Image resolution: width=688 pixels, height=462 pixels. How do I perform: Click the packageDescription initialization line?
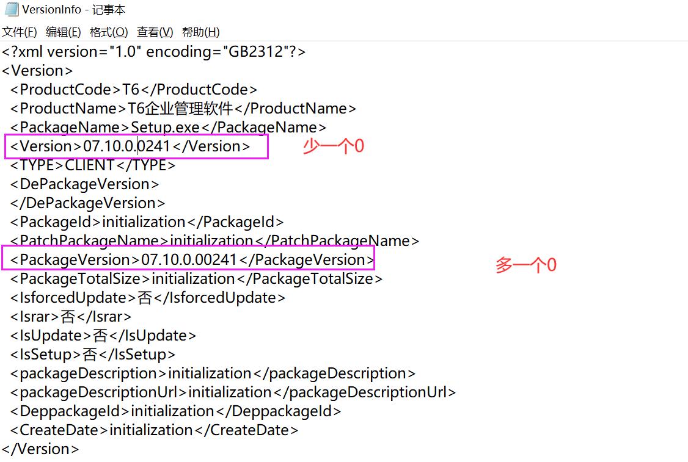[213, 374]
